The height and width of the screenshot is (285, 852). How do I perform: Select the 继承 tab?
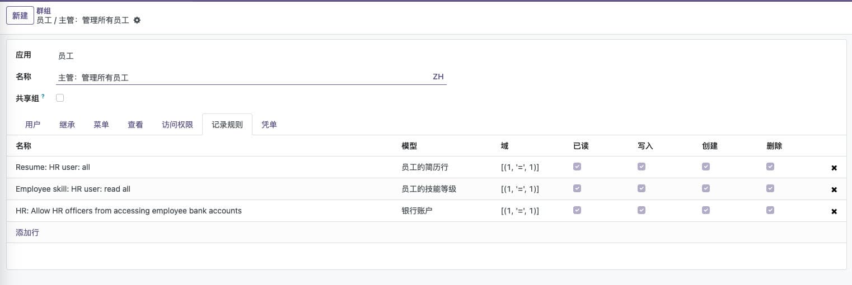click(67, 125)
